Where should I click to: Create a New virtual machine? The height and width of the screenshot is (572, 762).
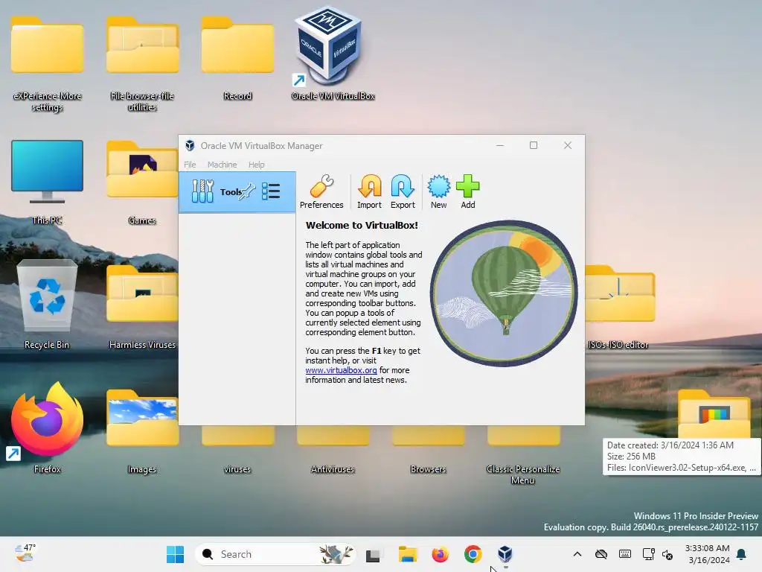(438, 191)
